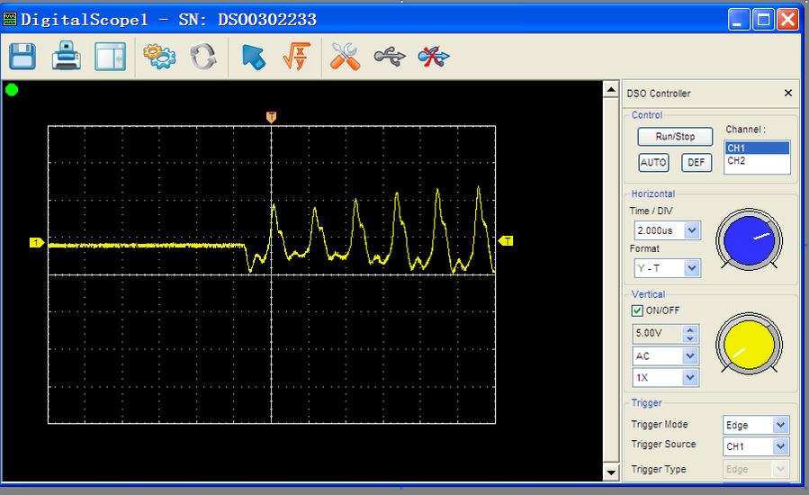The image size is (809, 495).
Task: Open the math square-root function icon
Action: [296, 57]
